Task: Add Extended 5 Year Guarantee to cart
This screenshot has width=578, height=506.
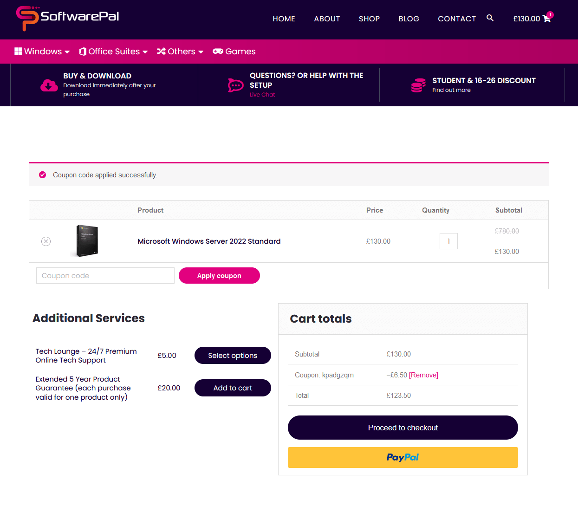Action: coord(233,388)
